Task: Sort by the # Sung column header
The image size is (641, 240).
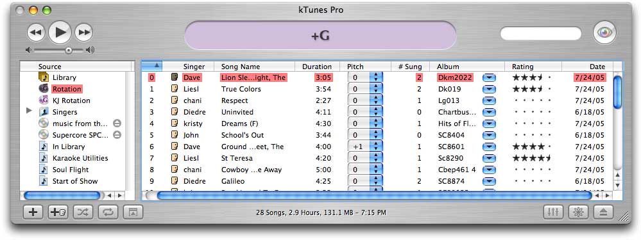Action: point(410,67)
